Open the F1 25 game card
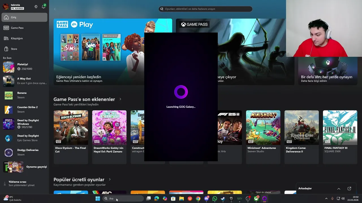The image size is (362, 203). (230, 137)
